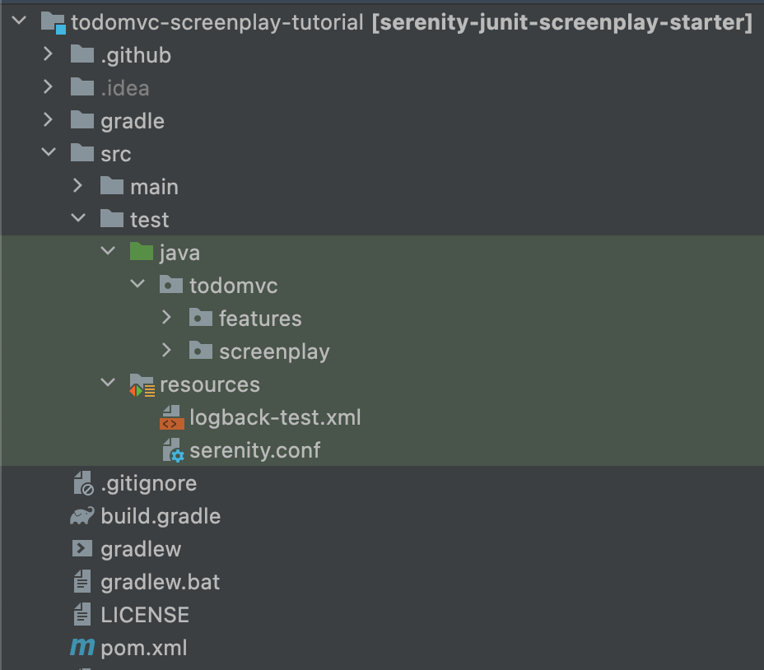
Task: Select the .idea folder label
Action: coord(125,88)
